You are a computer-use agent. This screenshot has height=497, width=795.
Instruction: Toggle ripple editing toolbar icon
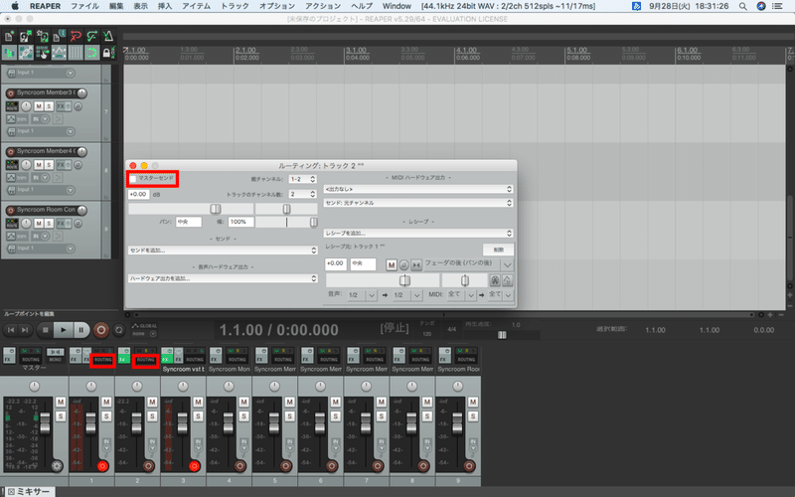pos(42,53)
